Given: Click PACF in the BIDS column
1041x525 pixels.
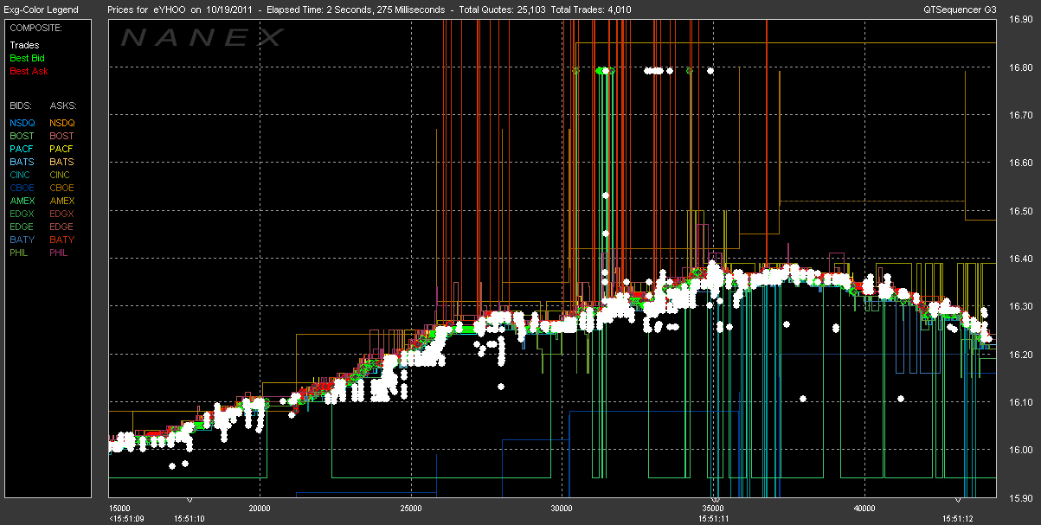Looking at the screenshot, I should [22, 149].
